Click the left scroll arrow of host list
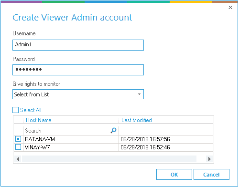The width and height of the screenshot is (239, 187). click(x=18, y=159)
